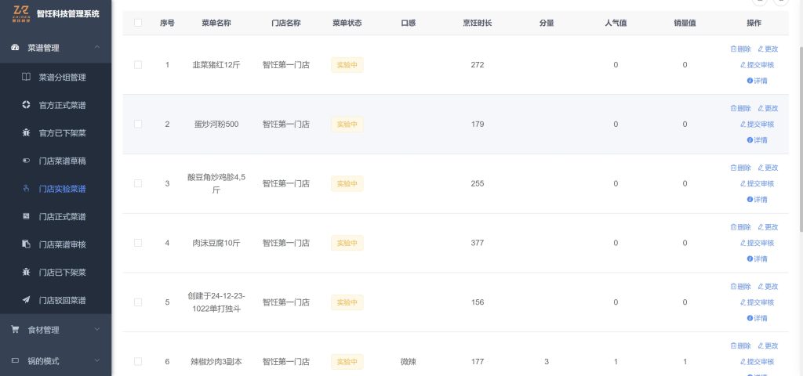The height and width of the screenshot is (376, 803).
Task: Click the 智饪科技 logo icon
Action: (21, 13)
